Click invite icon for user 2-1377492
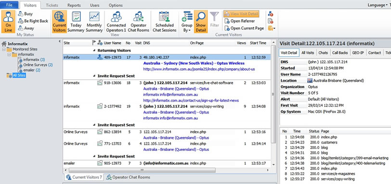 click(100, 106)
